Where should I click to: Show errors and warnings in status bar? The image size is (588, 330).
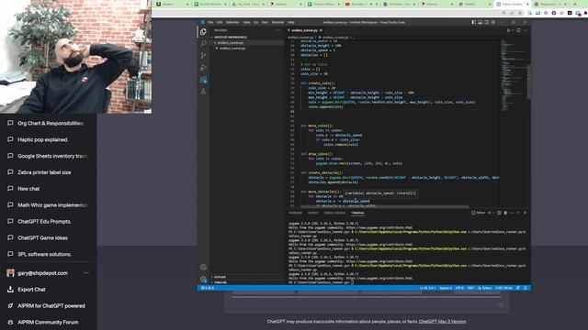click(208, 288)
